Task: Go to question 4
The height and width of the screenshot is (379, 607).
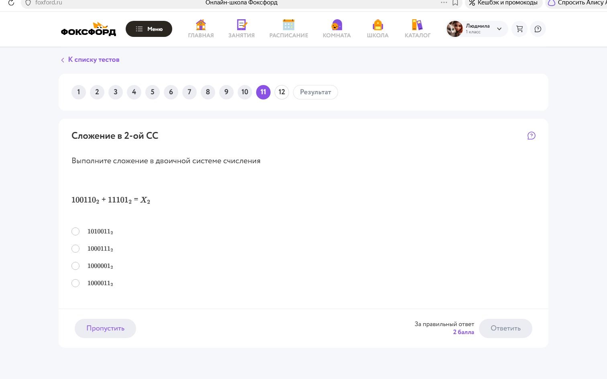Action: 134,92
